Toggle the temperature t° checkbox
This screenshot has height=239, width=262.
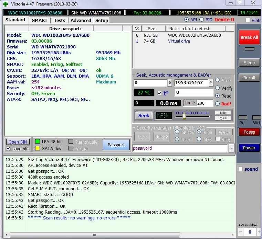click(x=159, y=93)
